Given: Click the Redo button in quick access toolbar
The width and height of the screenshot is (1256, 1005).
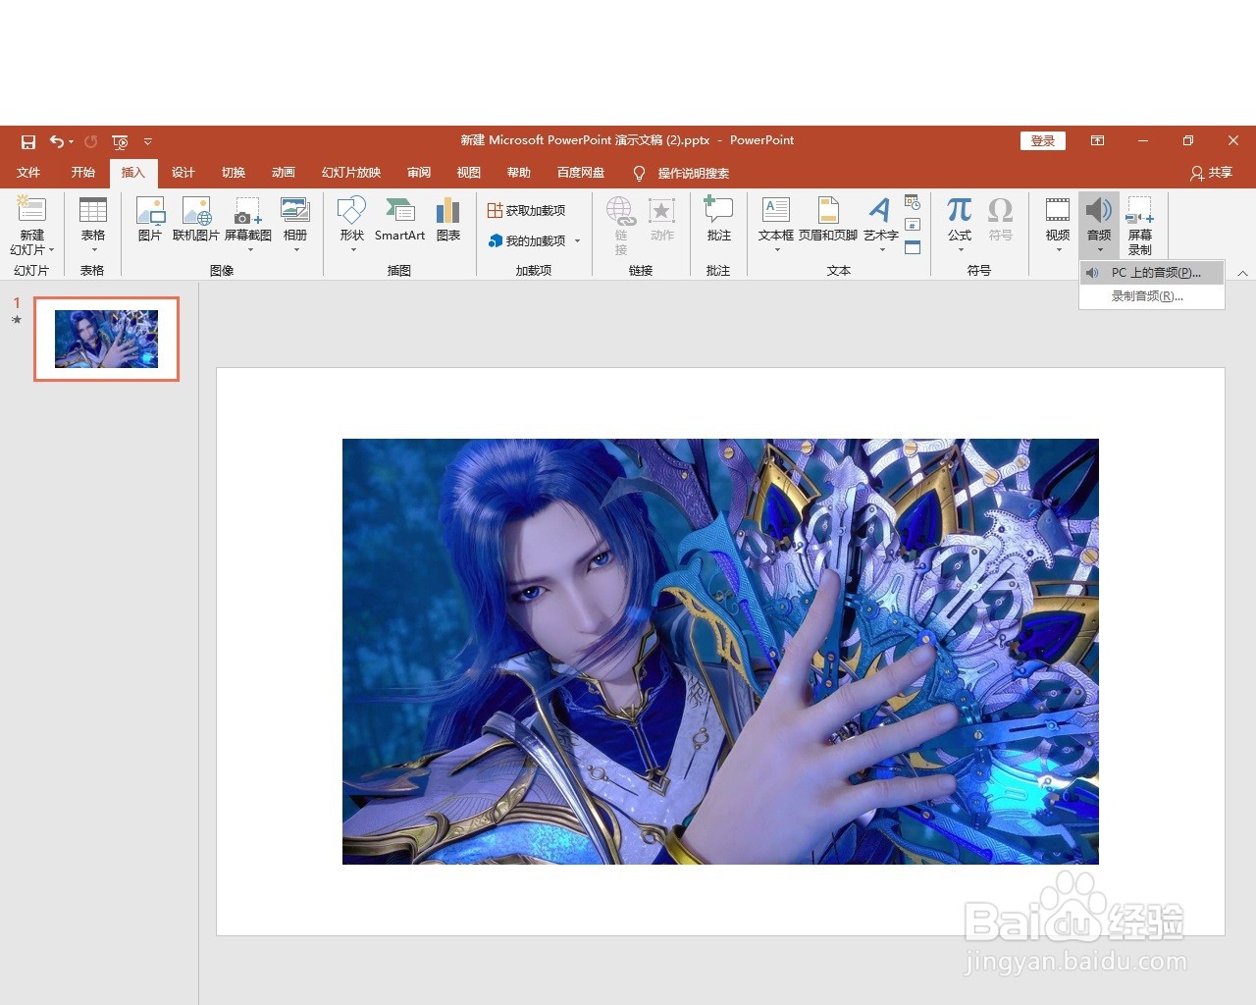Looking at the screenshot, I should coord(91,141).
